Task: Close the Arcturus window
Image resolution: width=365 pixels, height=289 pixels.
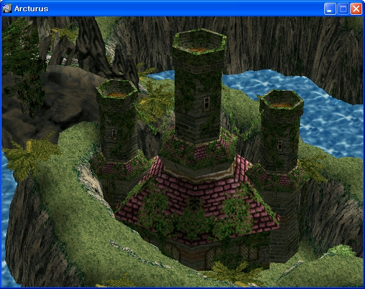Action: click(356, 8)
